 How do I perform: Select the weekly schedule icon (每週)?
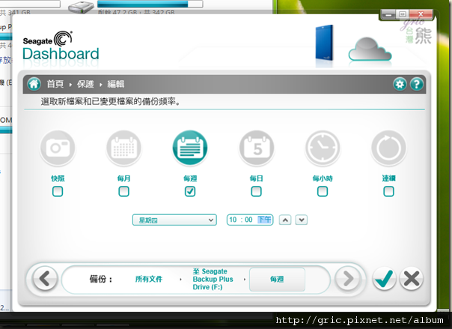(x=190, y=148)
